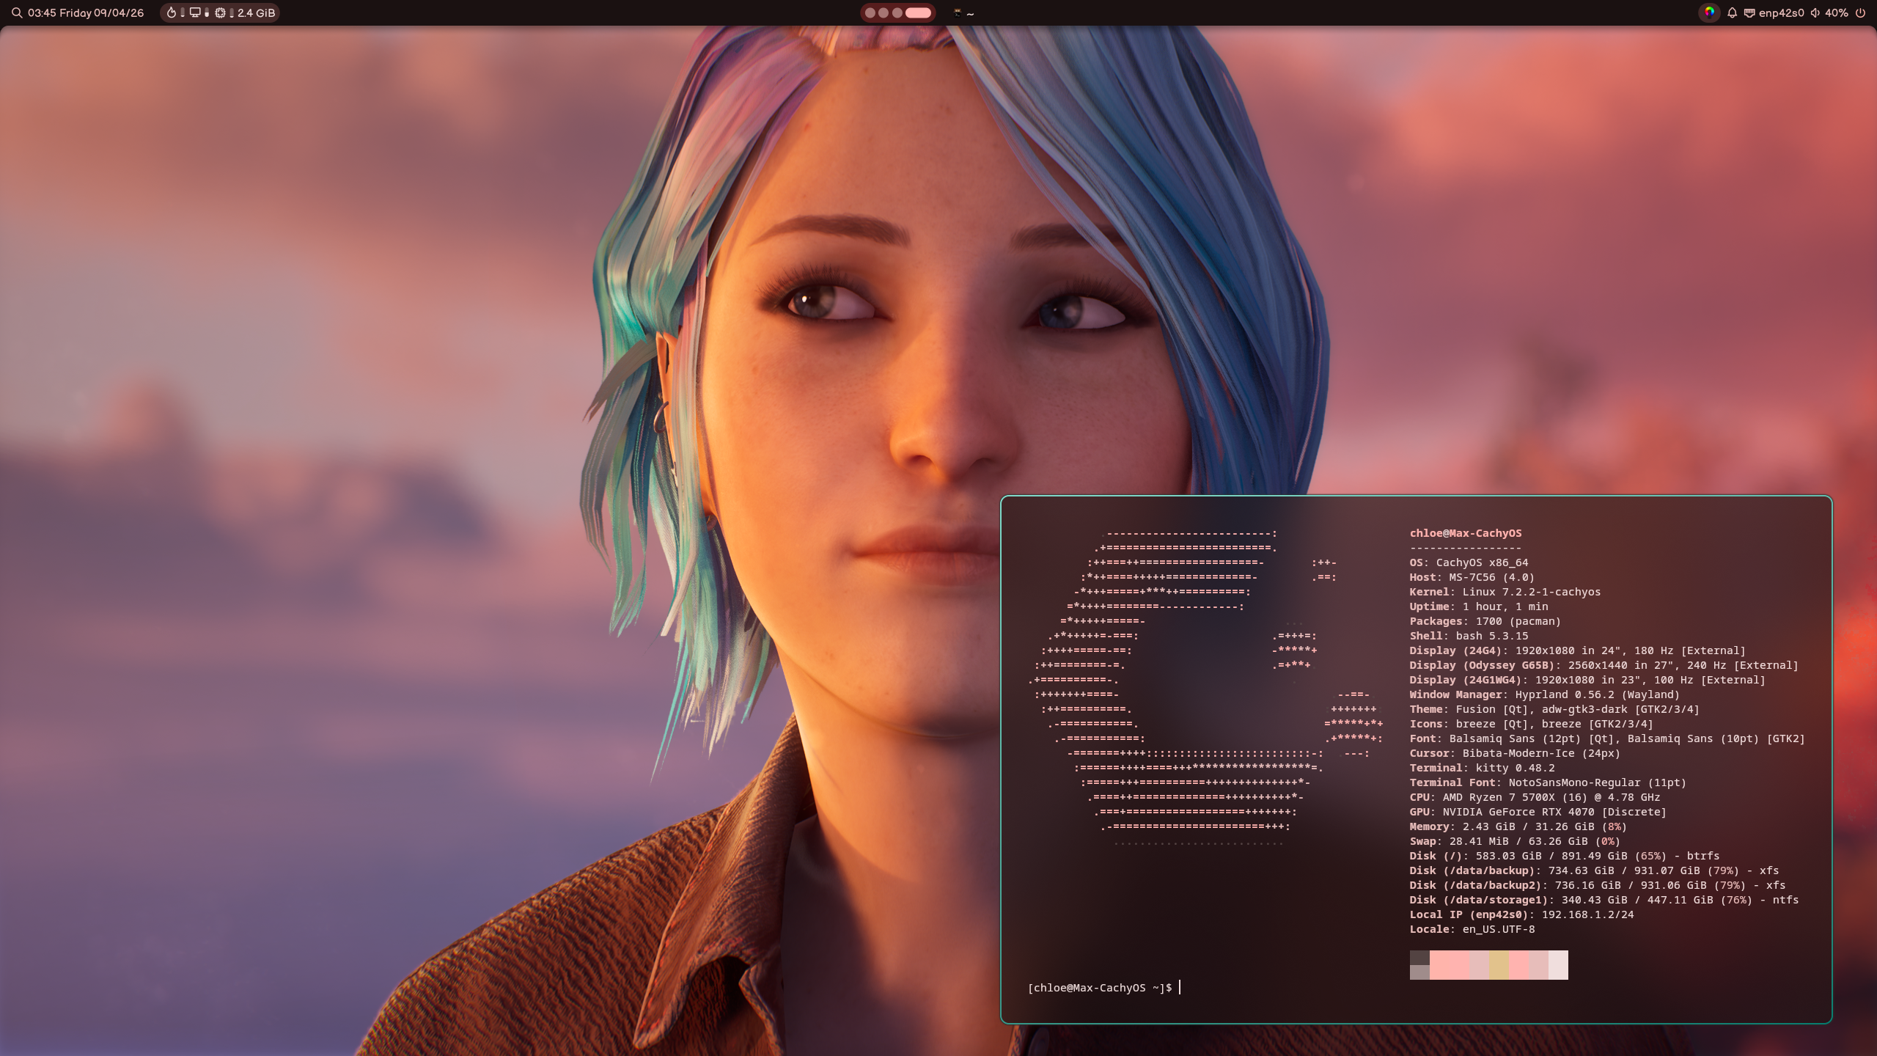Click the CPU: AMD Ryzen 7 5700X line
The height and width of the screenshot is (1056, 1877).
point(1535,797)
